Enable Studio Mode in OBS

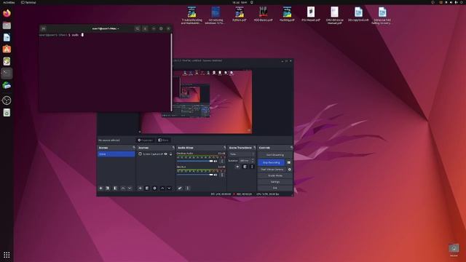(x=275, y=175)
